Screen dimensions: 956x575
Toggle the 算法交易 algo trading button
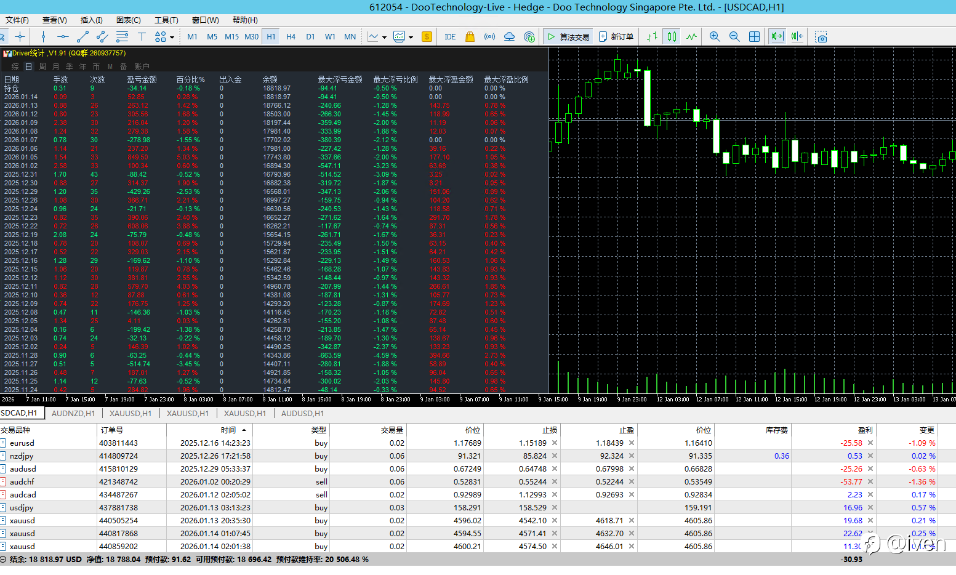tap(568, 37)
